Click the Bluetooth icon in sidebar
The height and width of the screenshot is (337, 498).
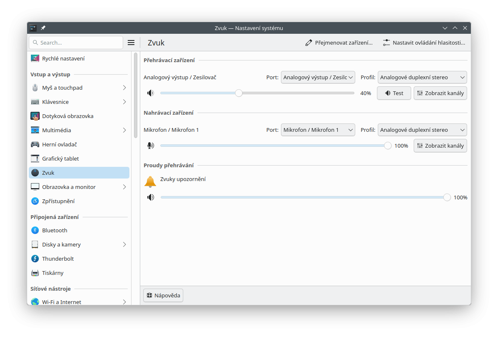coord(35,230)
